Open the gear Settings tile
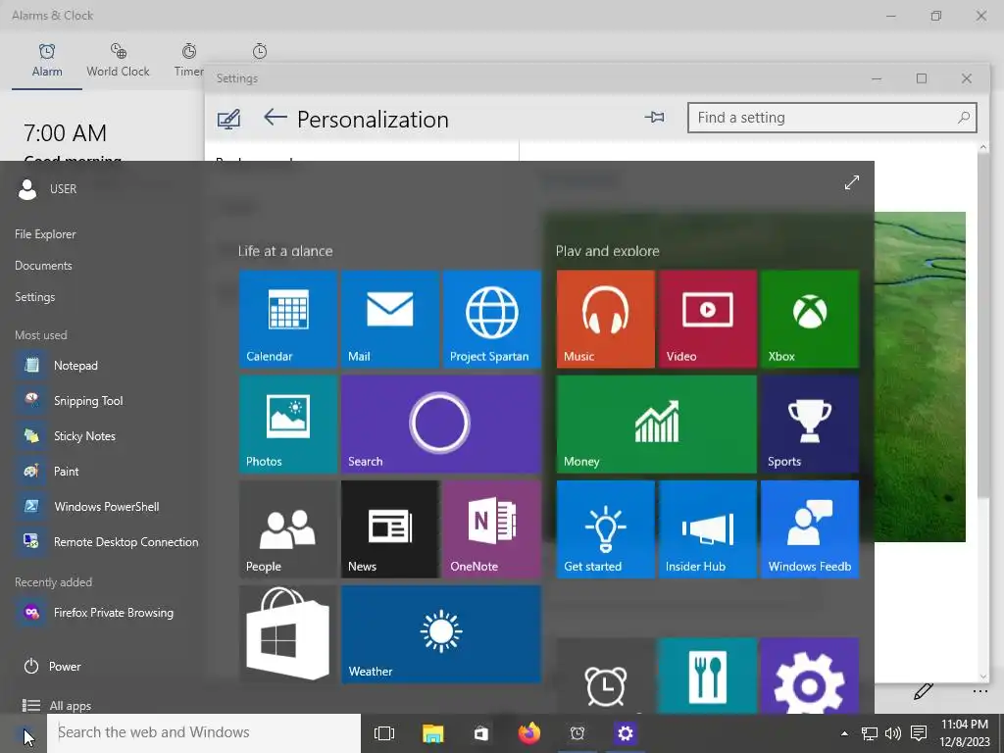1004x753 pixels. pos(810,676)
